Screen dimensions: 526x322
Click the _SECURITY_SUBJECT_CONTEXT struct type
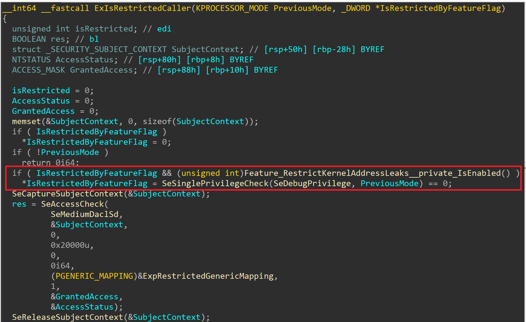pyautogui.click(x=107, y=49)
